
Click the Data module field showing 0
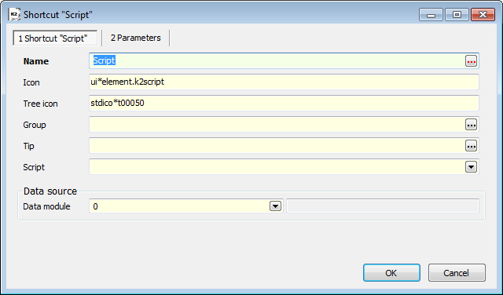179,206
